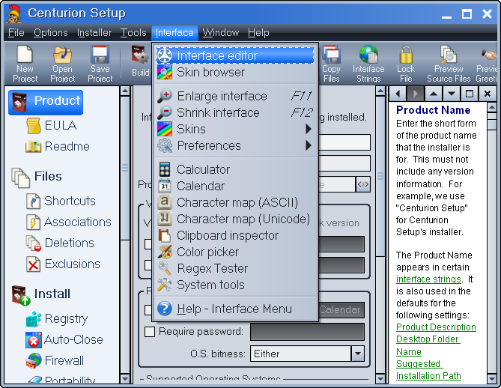The height and width of the screenshot is (388, 501).
Task: Click the Save Project toolbar button
Action: tap(100, 64)
